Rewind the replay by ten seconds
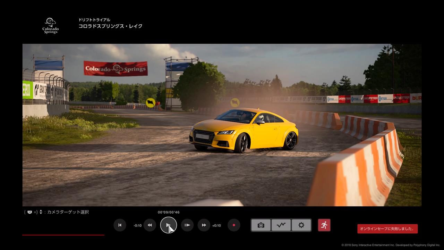Viewport: 444px width, 250px height. [150, 225]
